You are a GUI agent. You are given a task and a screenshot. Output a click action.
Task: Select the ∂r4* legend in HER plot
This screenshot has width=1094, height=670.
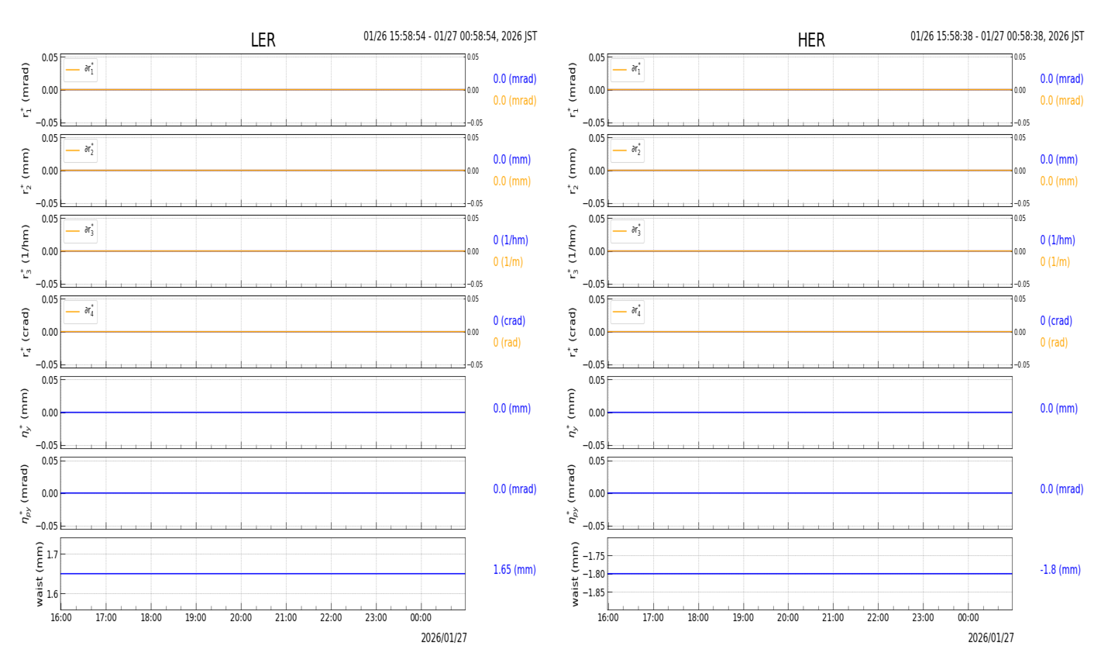[x=628, y=312]
